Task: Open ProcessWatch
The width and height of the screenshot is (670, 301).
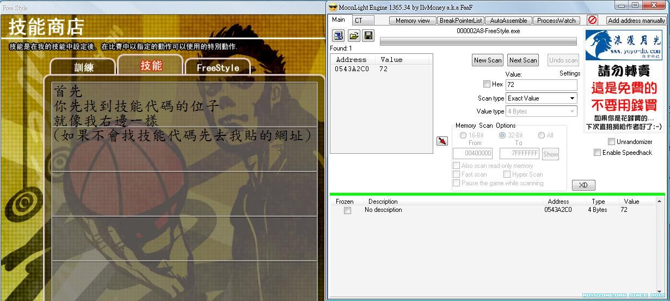Action: tap(556, 21)
